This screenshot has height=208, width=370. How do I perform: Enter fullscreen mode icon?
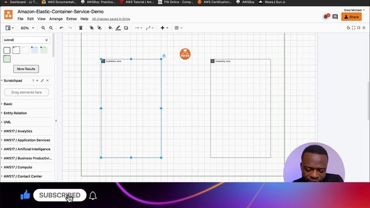353,28
